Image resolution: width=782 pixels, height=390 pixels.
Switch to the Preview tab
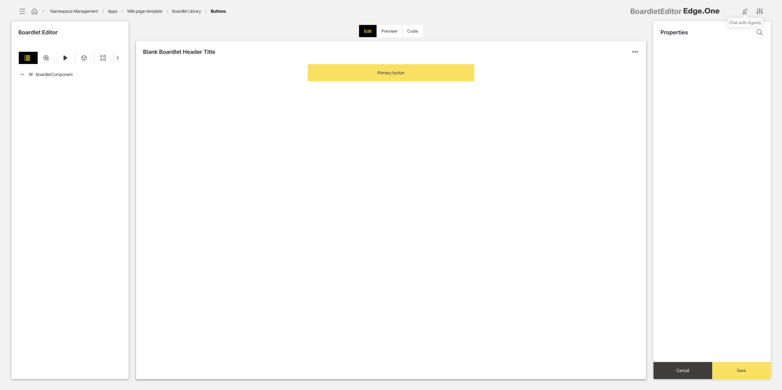[389, 31]
